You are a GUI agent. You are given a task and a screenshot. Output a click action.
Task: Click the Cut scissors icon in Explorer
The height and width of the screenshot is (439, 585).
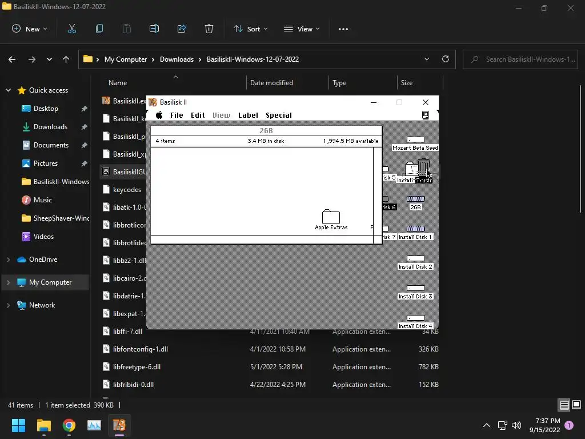click(71, 29)
